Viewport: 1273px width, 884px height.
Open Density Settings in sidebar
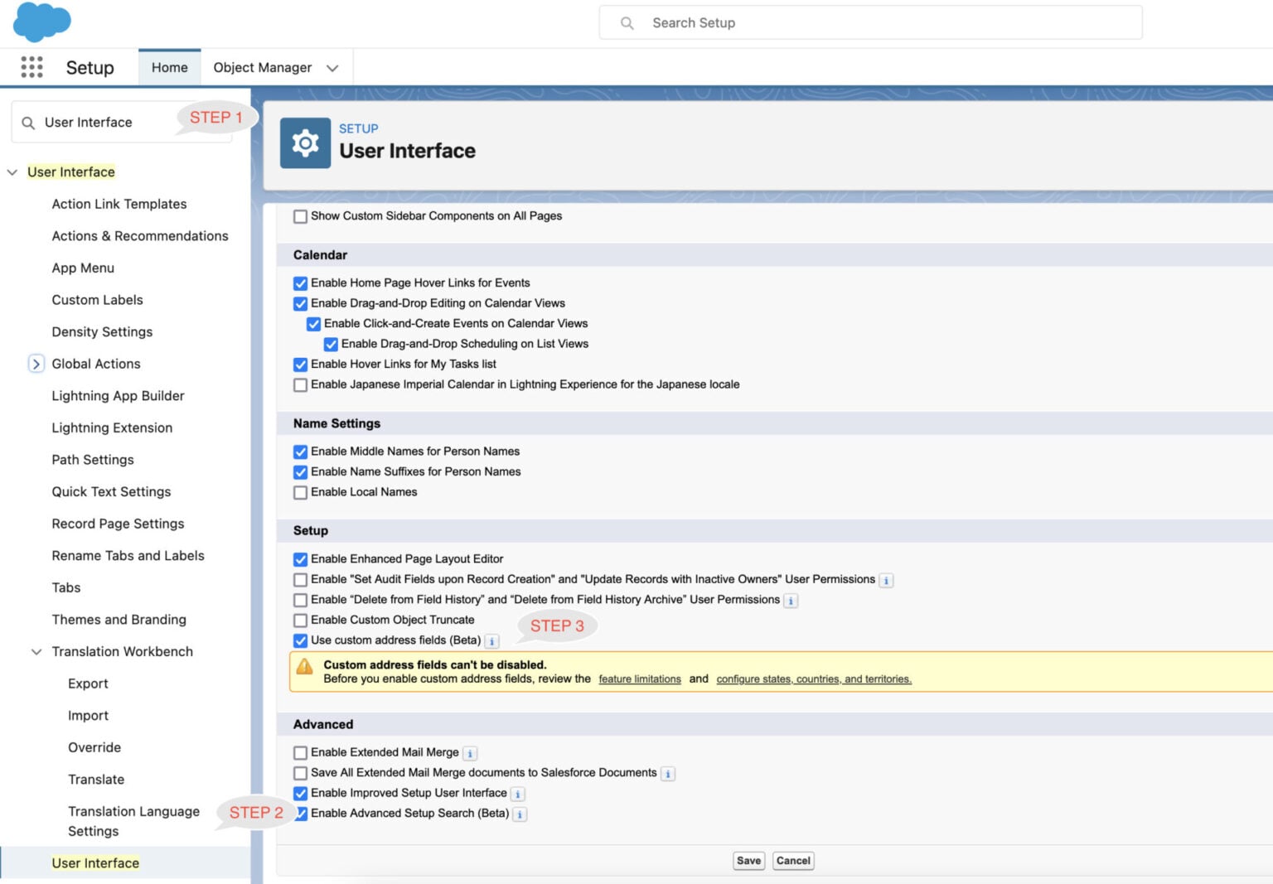102,332
